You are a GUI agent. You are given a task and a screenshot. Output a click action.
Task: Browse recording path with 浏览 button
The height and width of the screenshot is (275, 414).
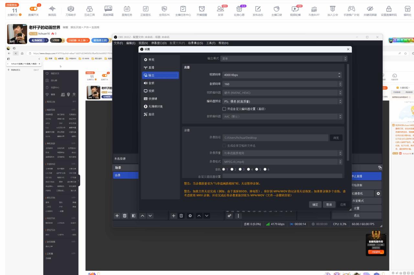point(336,138)
